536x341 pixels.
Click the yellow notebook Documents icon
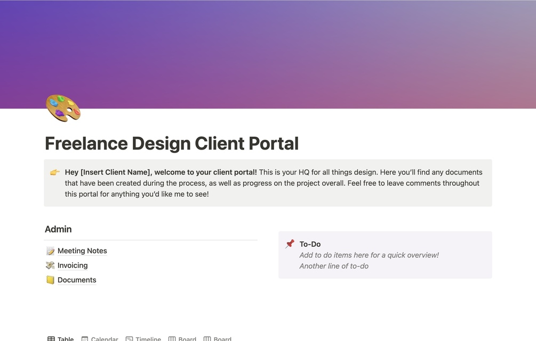[50, 280]
